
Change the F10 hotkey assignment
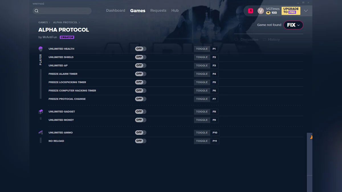tap(215, 133)
